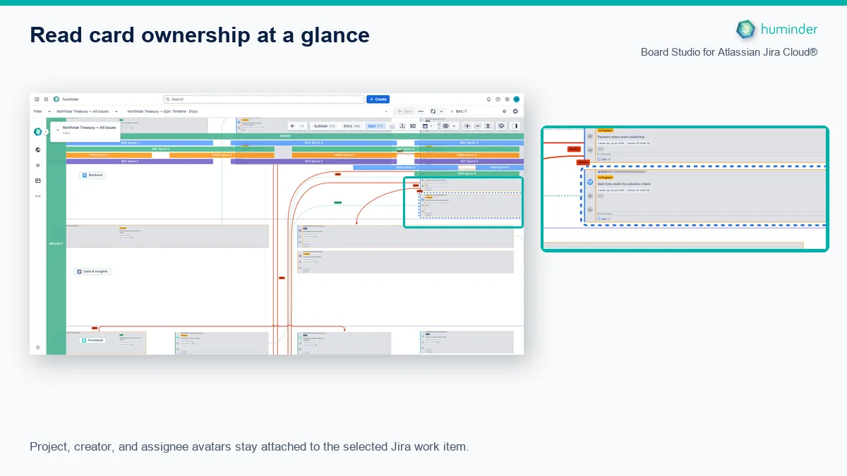
Task: Click the Backend swimlane label
Action: pos(92,175)
